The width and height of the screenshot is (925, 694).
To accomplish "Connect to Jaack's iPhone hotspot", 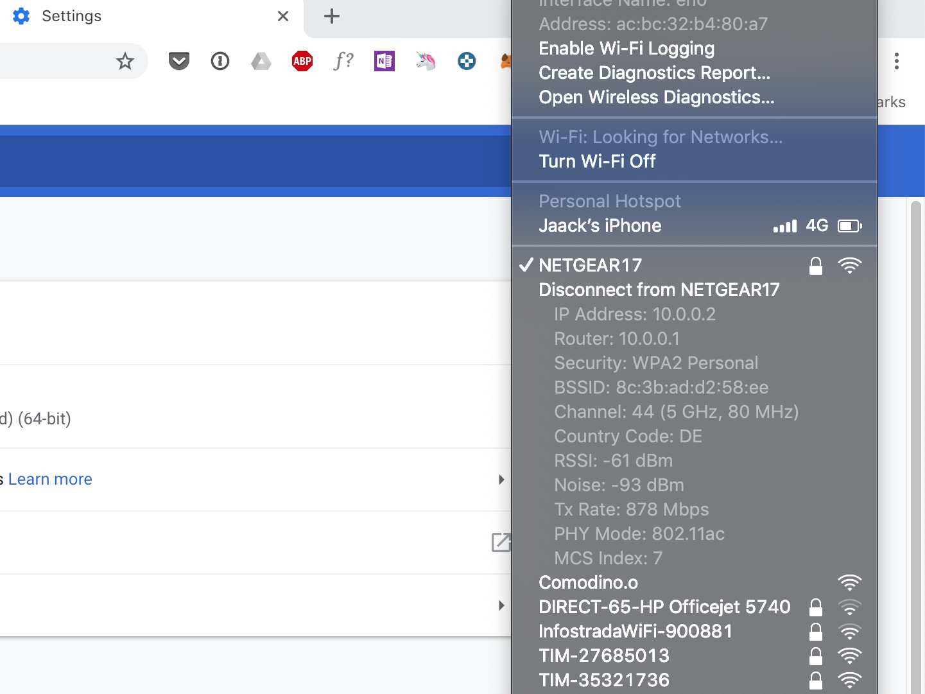I will coord(600,226).
